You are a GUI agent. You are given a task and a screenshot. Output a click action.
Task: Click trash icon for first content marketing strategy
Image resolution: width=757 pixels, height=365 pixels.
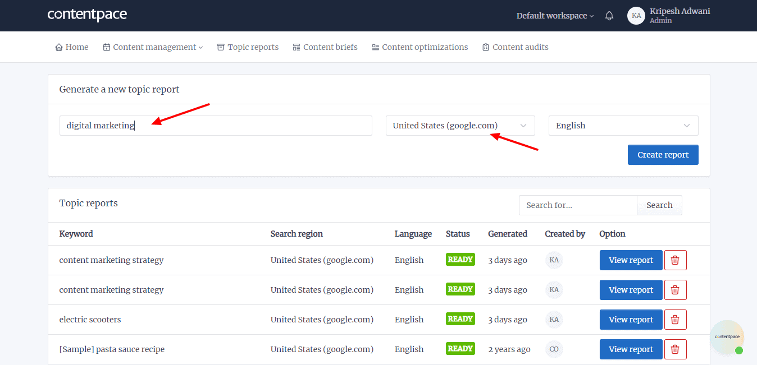(675, 260)
